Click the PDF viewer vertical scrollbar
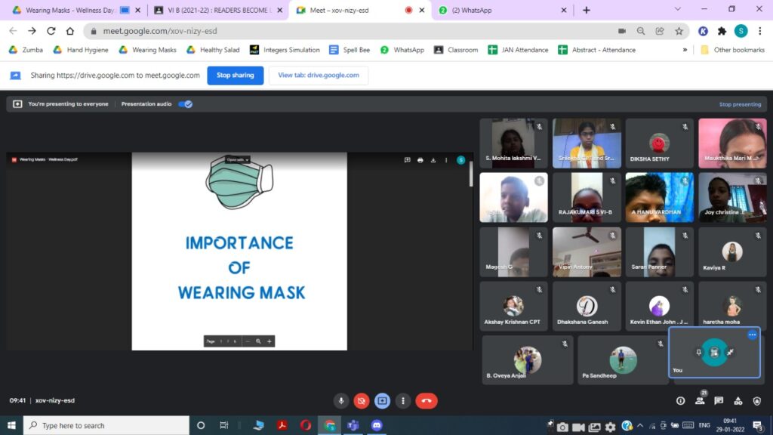This screenshot has height=435, width=773. 472,174
